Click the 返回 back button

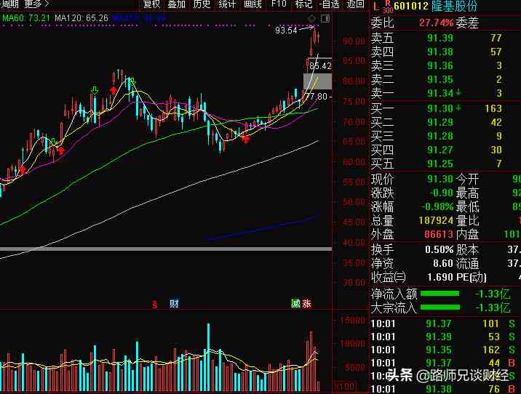point(355,4)
